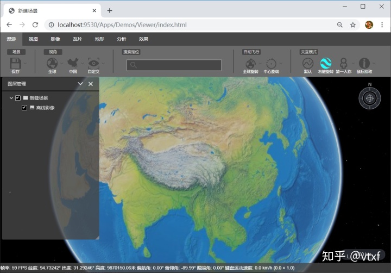Select the 自定义 eye view icon
Viewport: 391px width, 273px height.
click(93, 63)
